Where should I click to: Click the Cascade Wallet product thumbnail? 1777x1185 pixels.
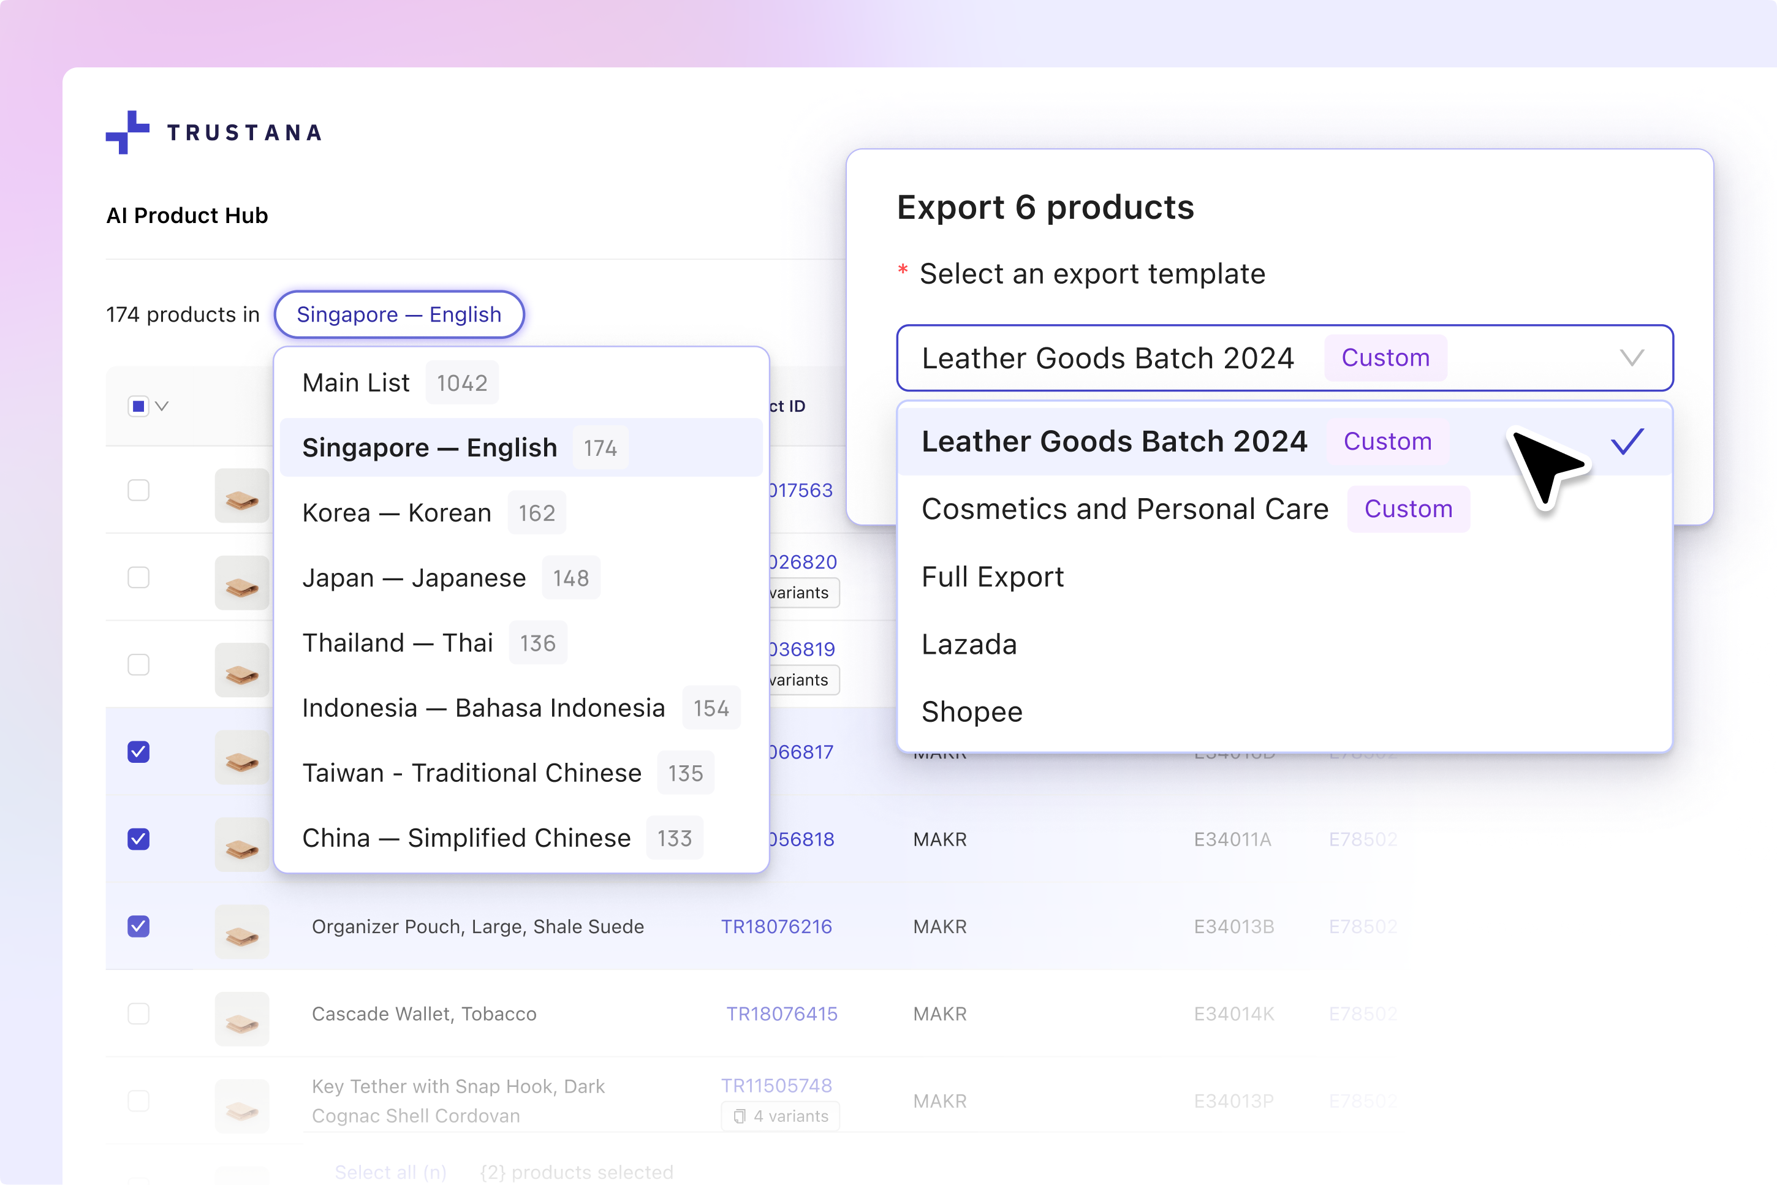pos(242,1019)
